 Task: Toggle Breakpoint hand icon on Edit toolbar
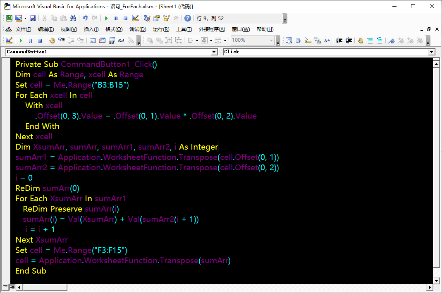point(361,40)
